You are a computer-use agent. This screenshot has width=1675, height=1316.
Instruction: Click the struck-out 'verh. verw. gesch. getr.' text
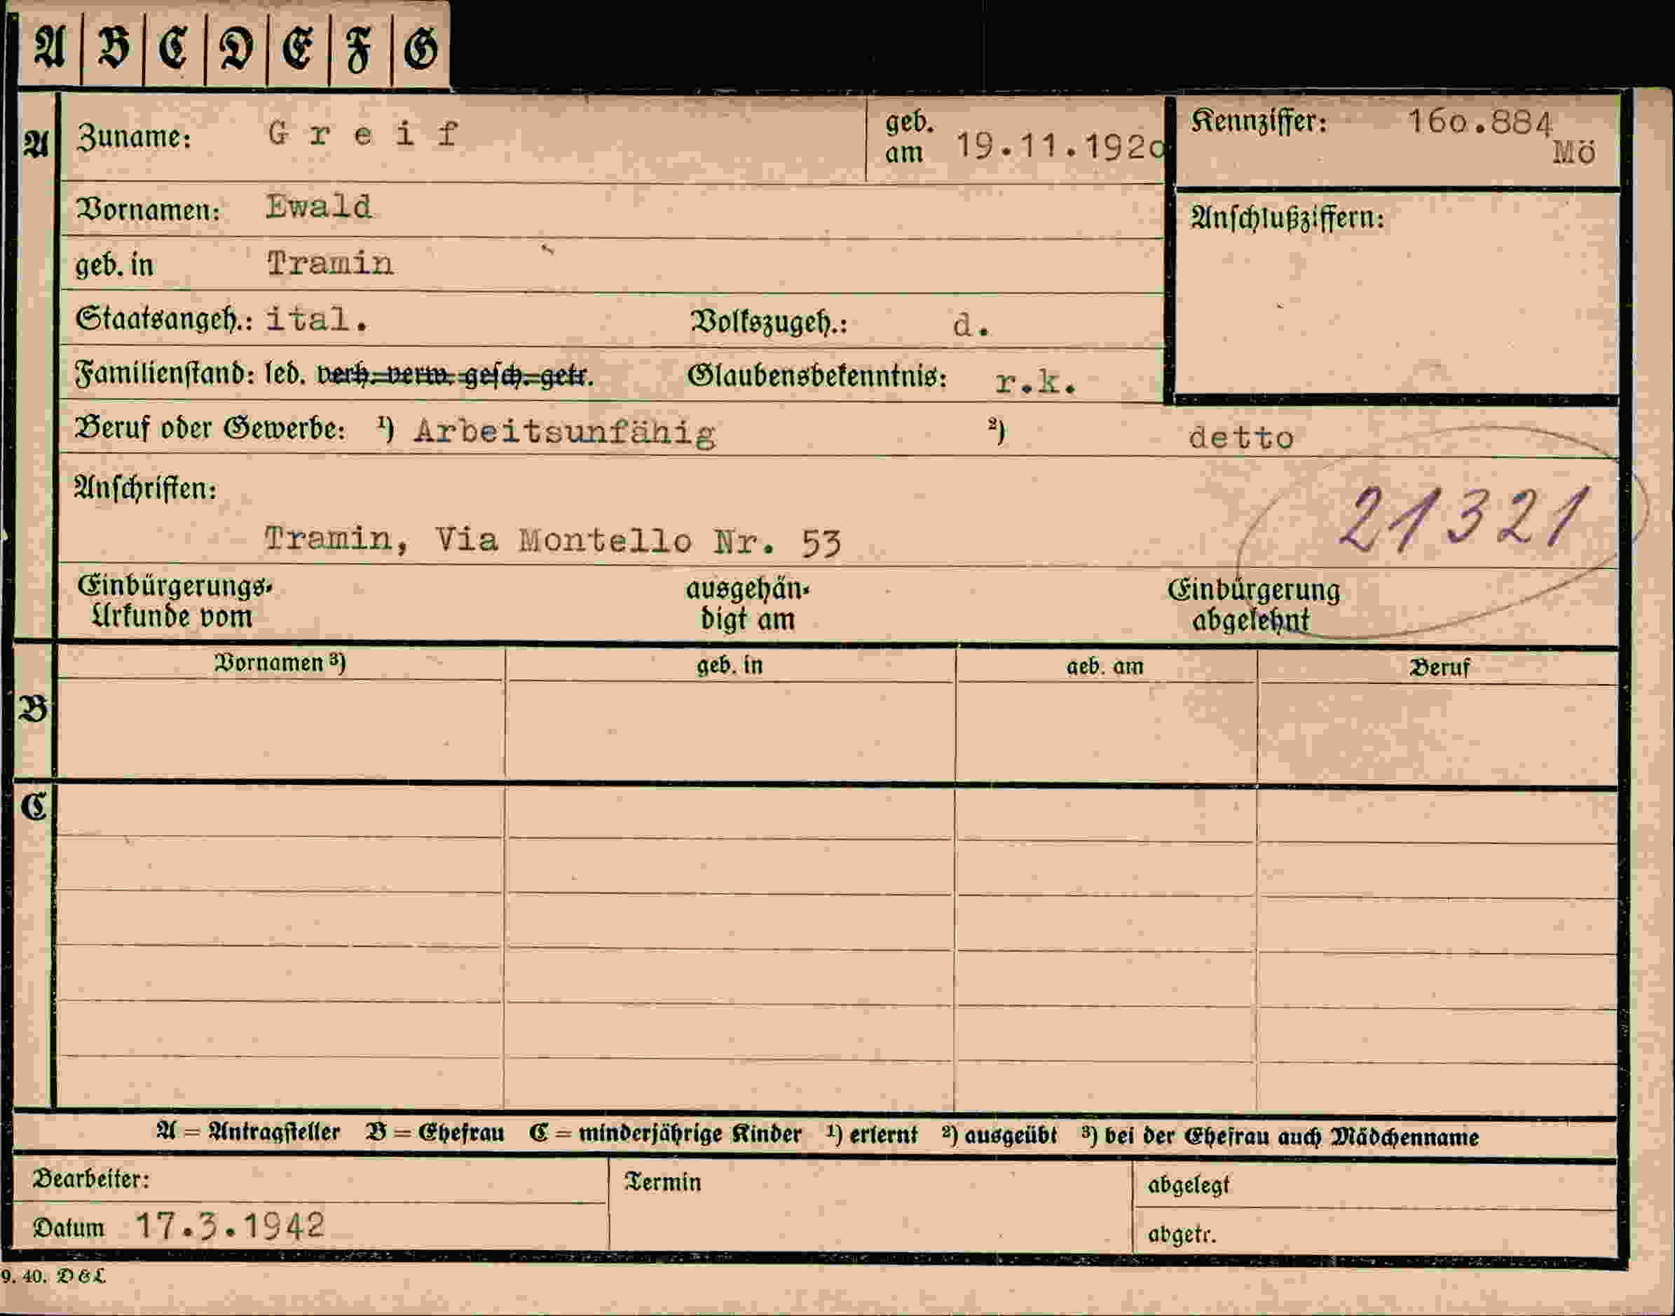pyautogui.click(x=456, y=376)
